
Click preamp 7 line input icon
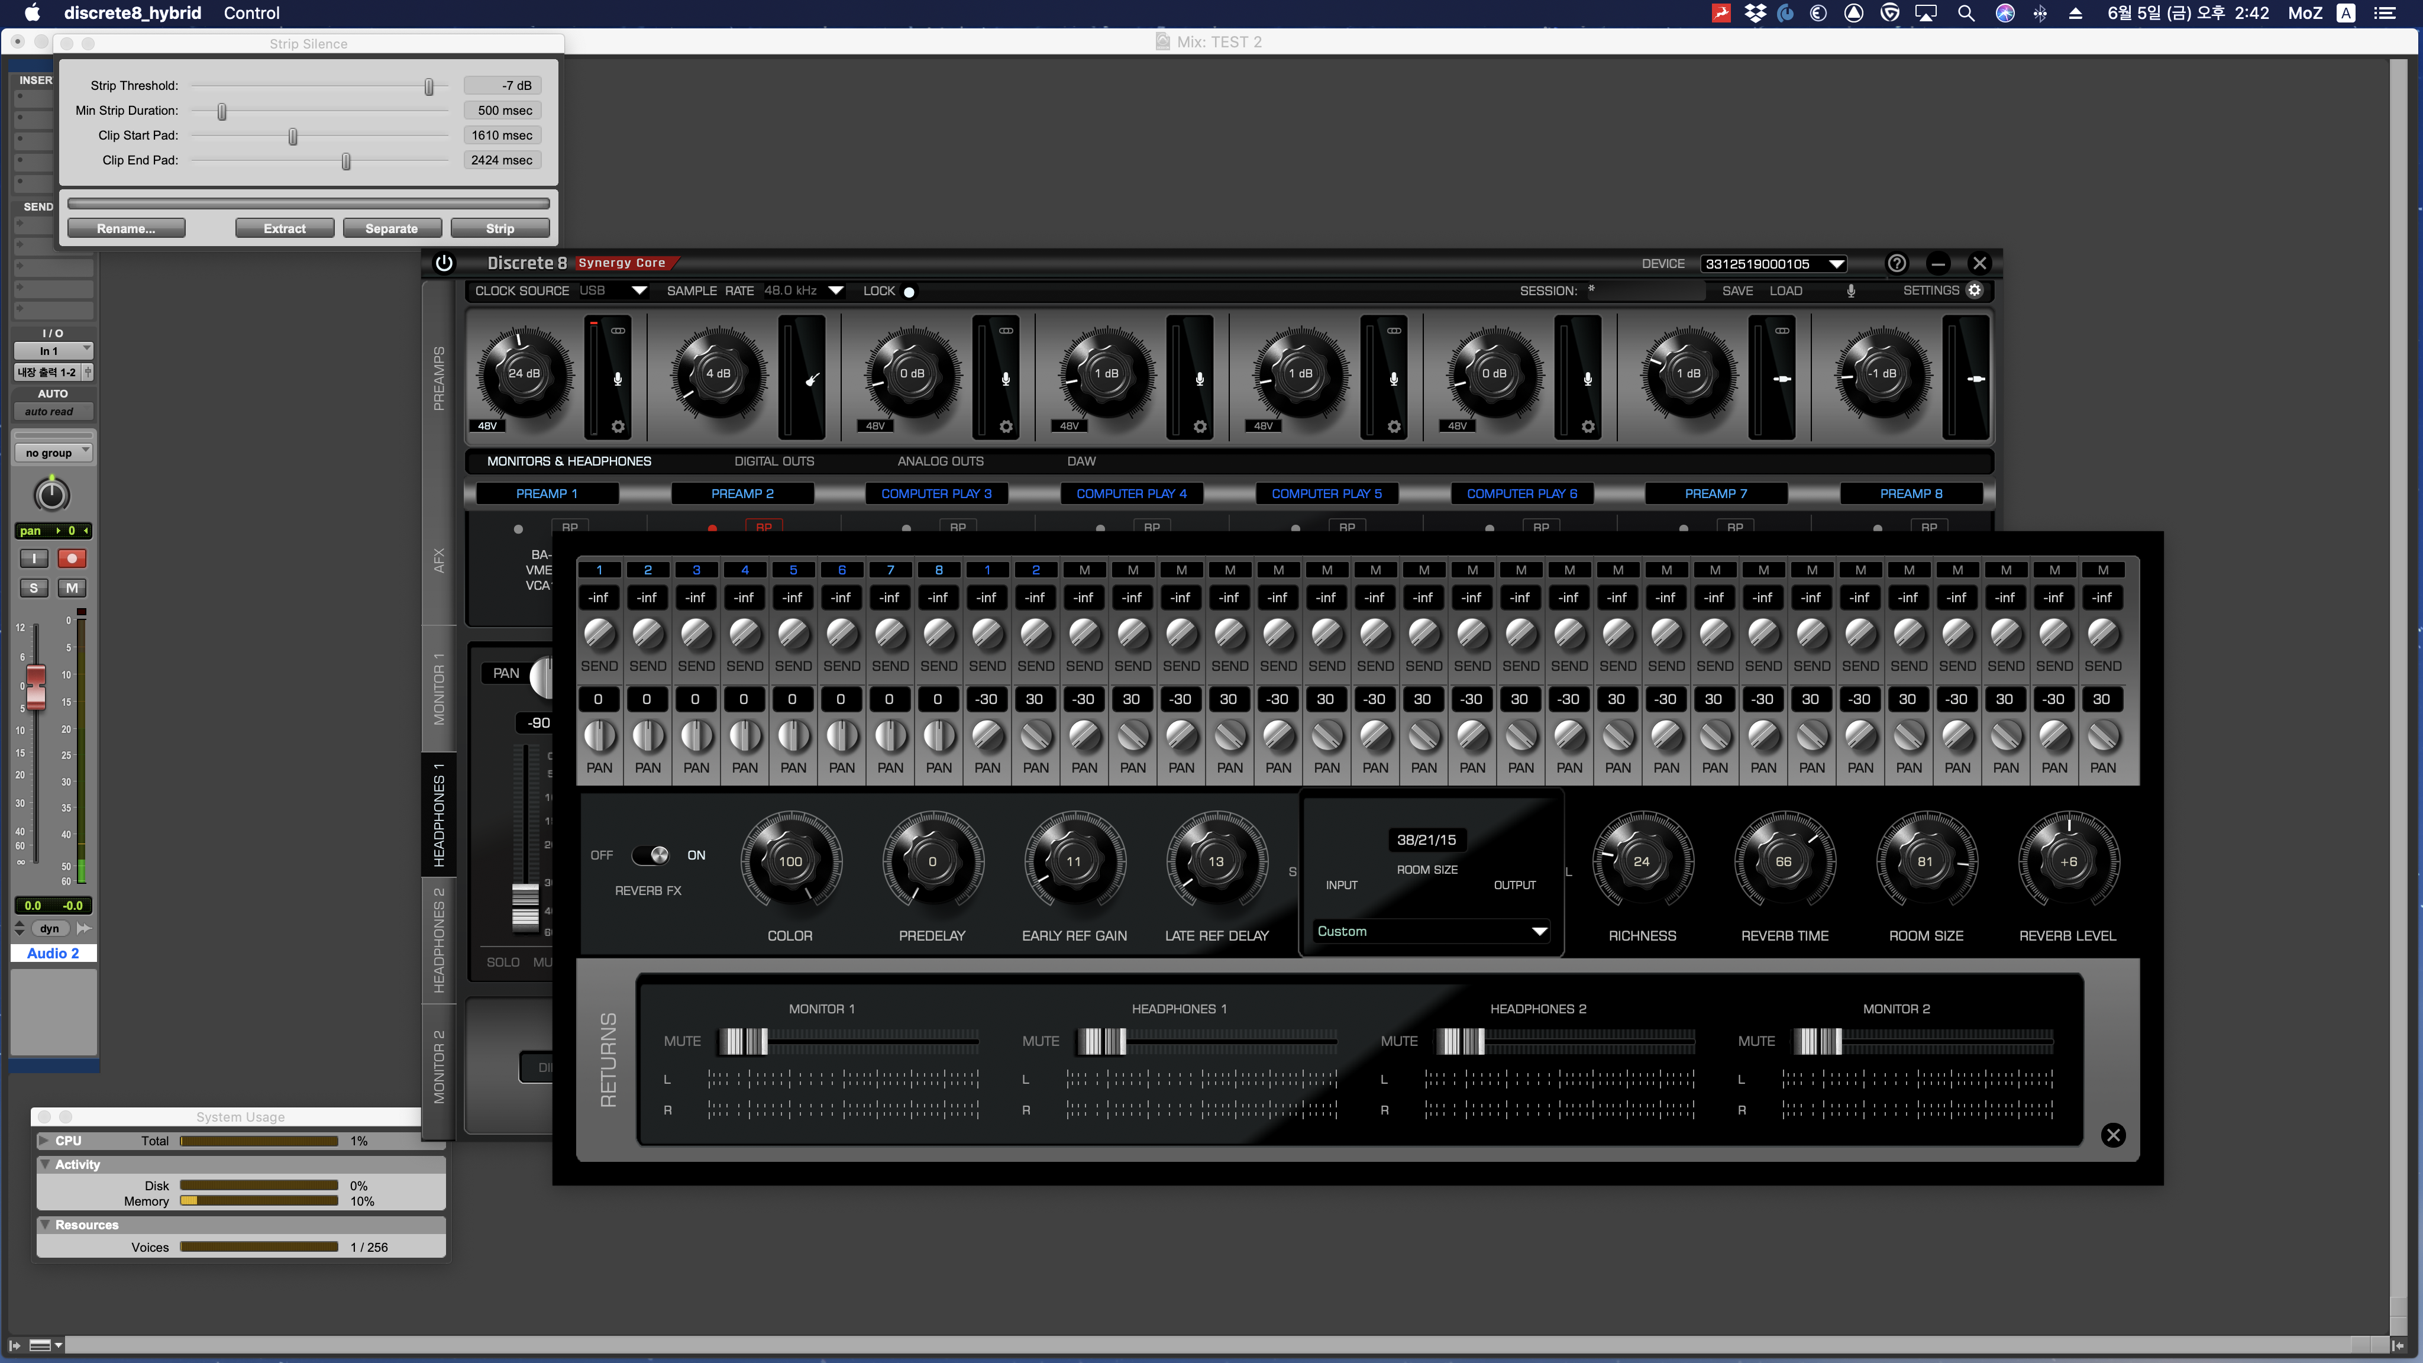tap(1782, 379)
